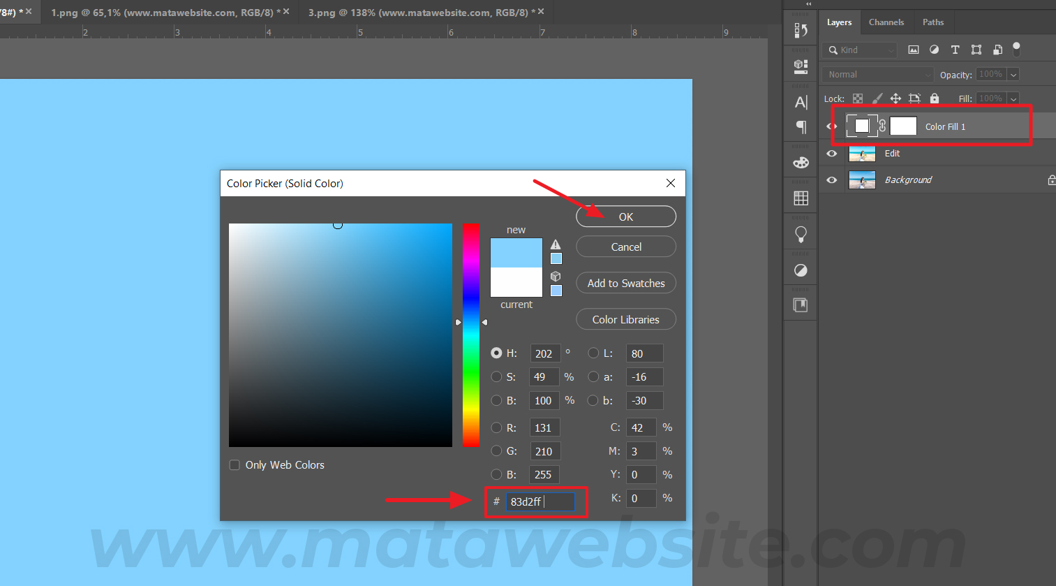Click the lock all layer icon
This screenshot has height=586, width=1056.
[x=935, y=98]
